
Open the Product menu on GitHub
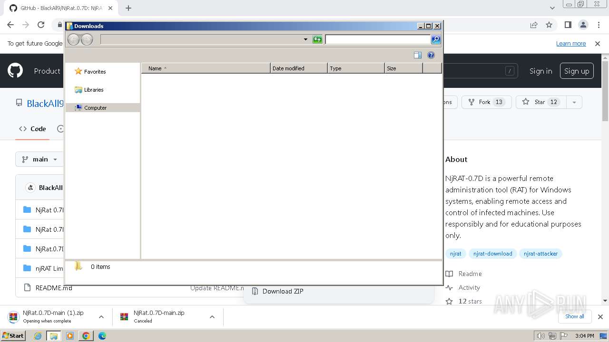point(47,71)
